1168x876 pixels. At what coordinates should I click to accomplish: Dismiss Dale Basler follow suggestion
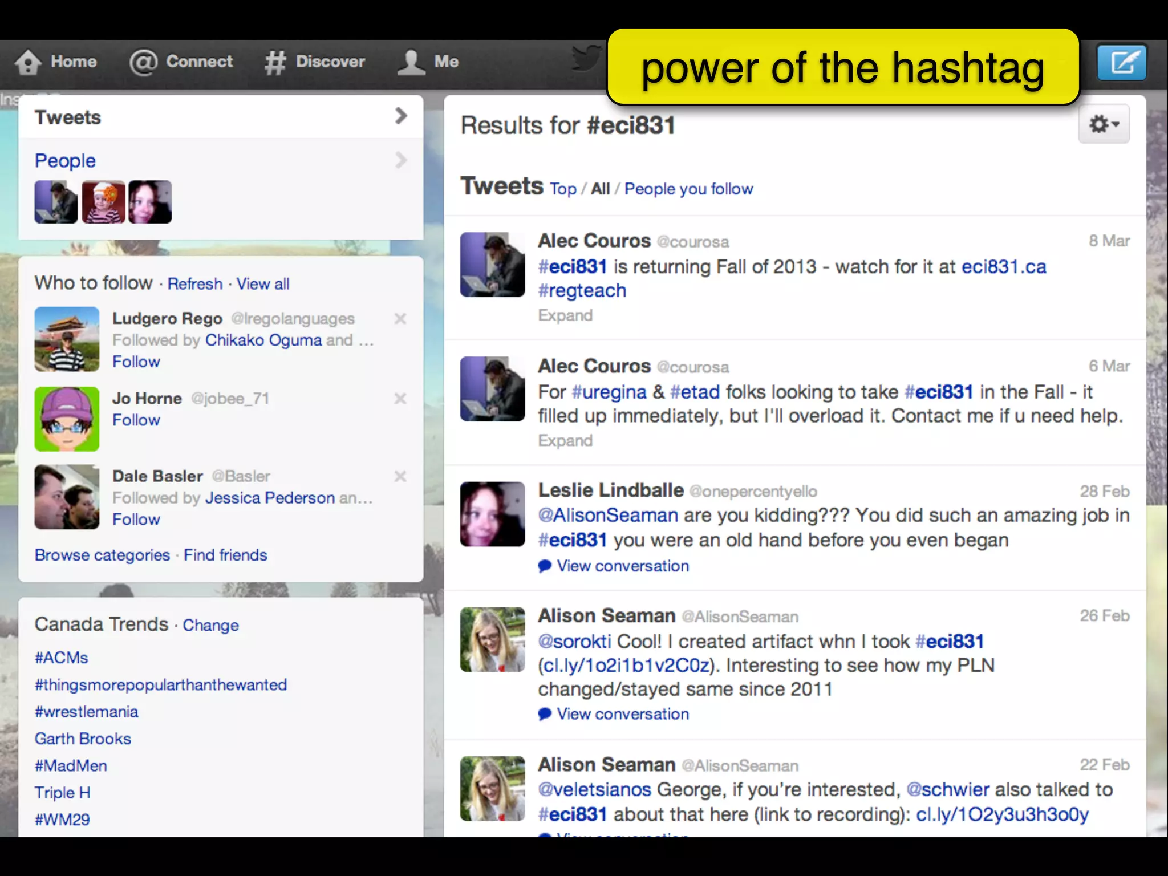(400, 476)
